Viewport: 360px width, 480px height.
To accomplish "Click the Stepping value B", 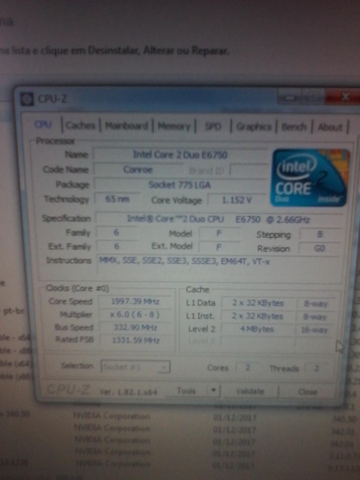I will coord(320,235).
